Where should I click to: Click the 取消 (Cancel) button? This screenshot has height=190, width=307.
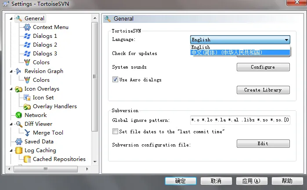pyautogui.click(x=216, y=181)
